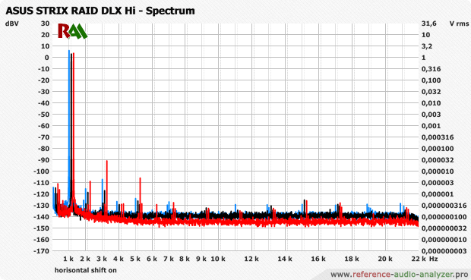471x280 pixels.
Task: Click the '14 k' frequency label
Action: 284,259
